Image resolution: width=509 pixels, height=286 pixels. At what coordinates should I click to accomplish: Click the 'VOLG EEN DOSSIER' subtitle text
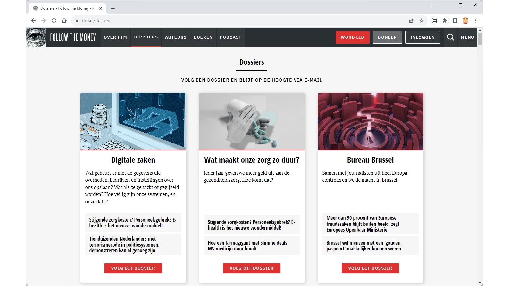pyautogui.click(x=252, y=80)
